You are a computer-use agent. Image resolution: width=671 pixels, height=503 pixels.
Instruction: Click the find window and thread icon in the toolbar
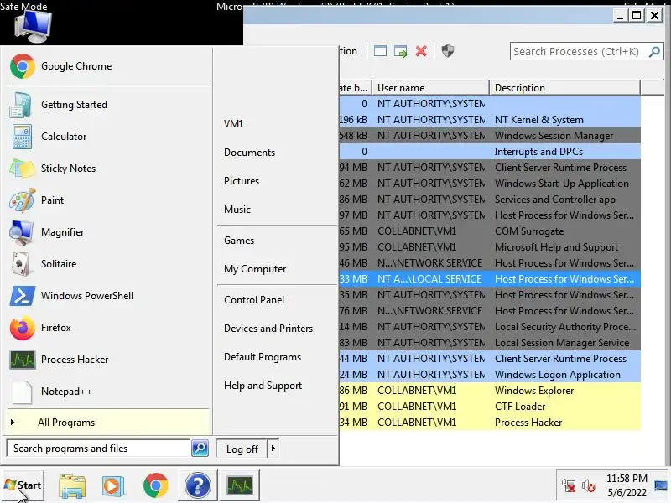[x=401, y=51]
